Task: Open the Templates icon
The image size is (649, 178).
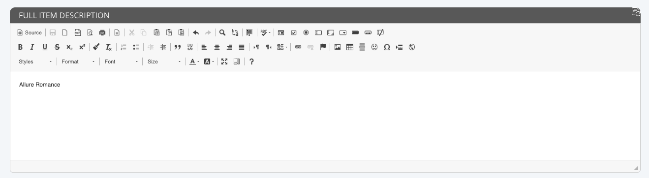Action: click(x=117, y=32)
